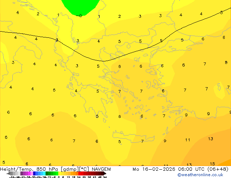Click the green cold-air region on map
Viewport: 231px width, 178px height.
pos(81,7)
